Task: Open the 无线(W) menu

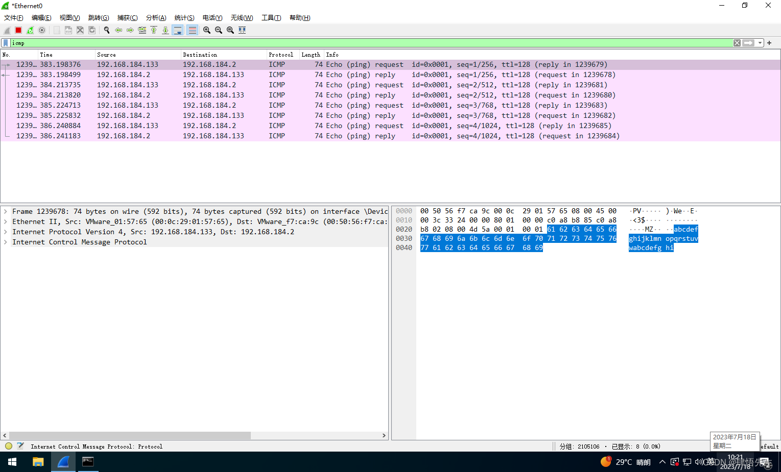Action: click(242, 18)
